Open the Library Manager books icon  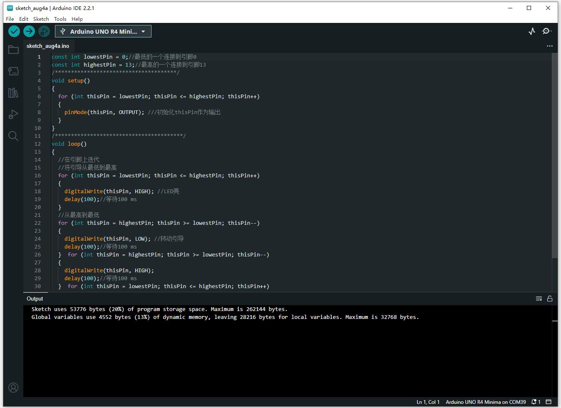[13, 93]
